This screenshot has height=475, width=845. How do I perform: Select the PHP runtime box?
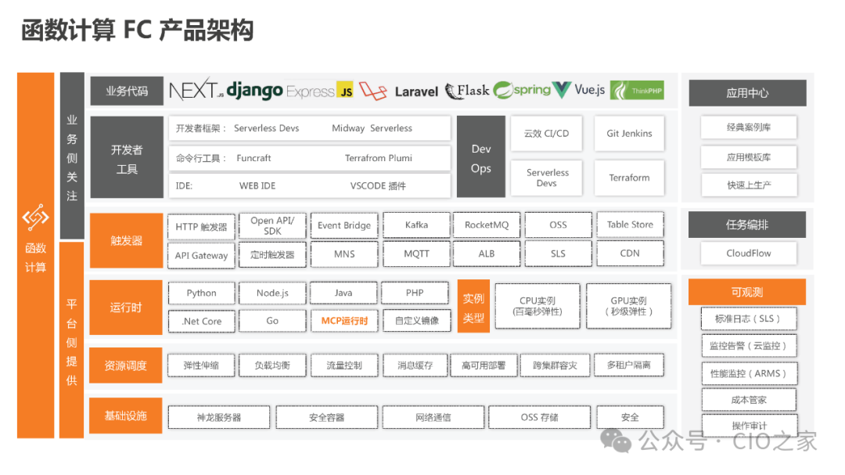[415, 293]
